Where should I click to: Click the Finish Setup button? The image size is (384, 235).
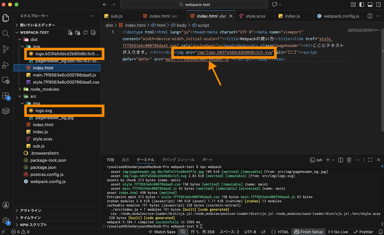point(308,232)
